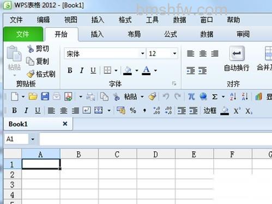Click the borders icon in font group

click(107, 70)
